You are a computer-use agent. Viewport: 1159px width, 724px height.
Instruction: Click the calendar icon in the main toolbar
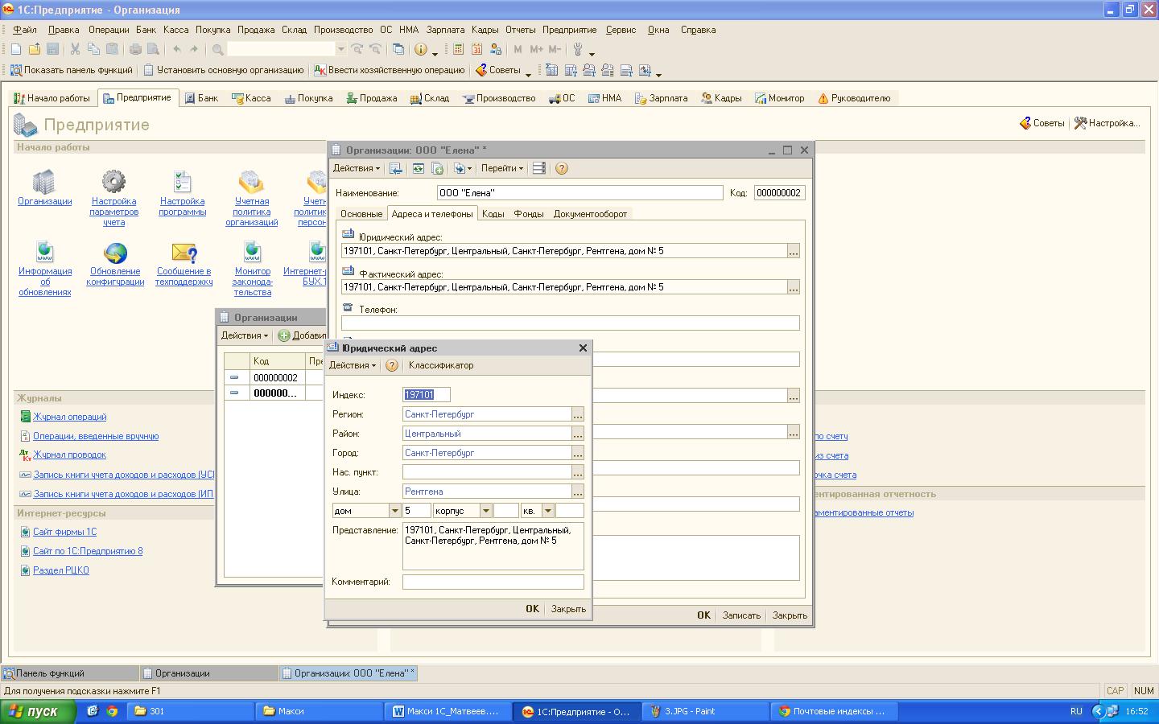(476, 49)
